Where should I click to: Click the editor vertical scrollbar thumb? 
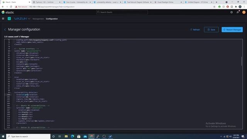click(x=242, y=61)
